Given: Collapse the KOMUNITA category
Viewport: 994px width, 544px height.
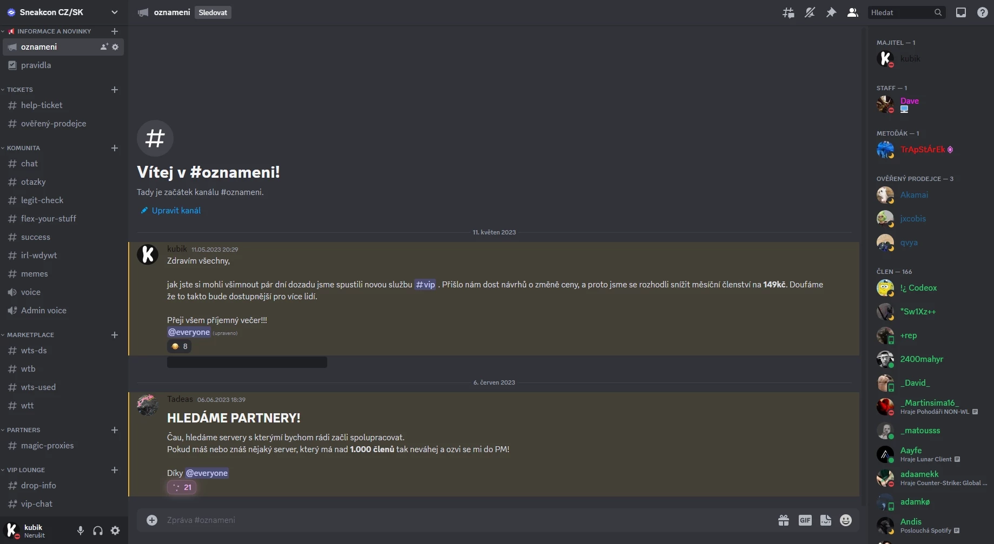Looking at the screenshot, I should [x=23, y=148].
